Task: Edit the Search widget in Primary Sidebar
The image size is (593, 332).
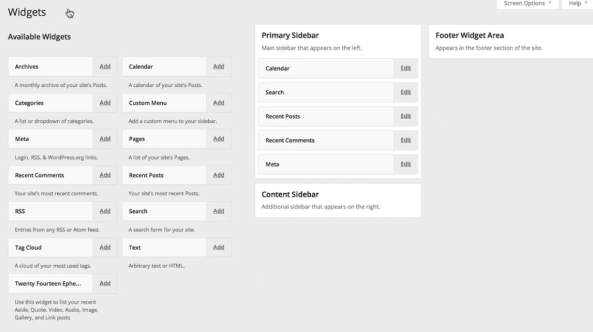Action: 406,92
